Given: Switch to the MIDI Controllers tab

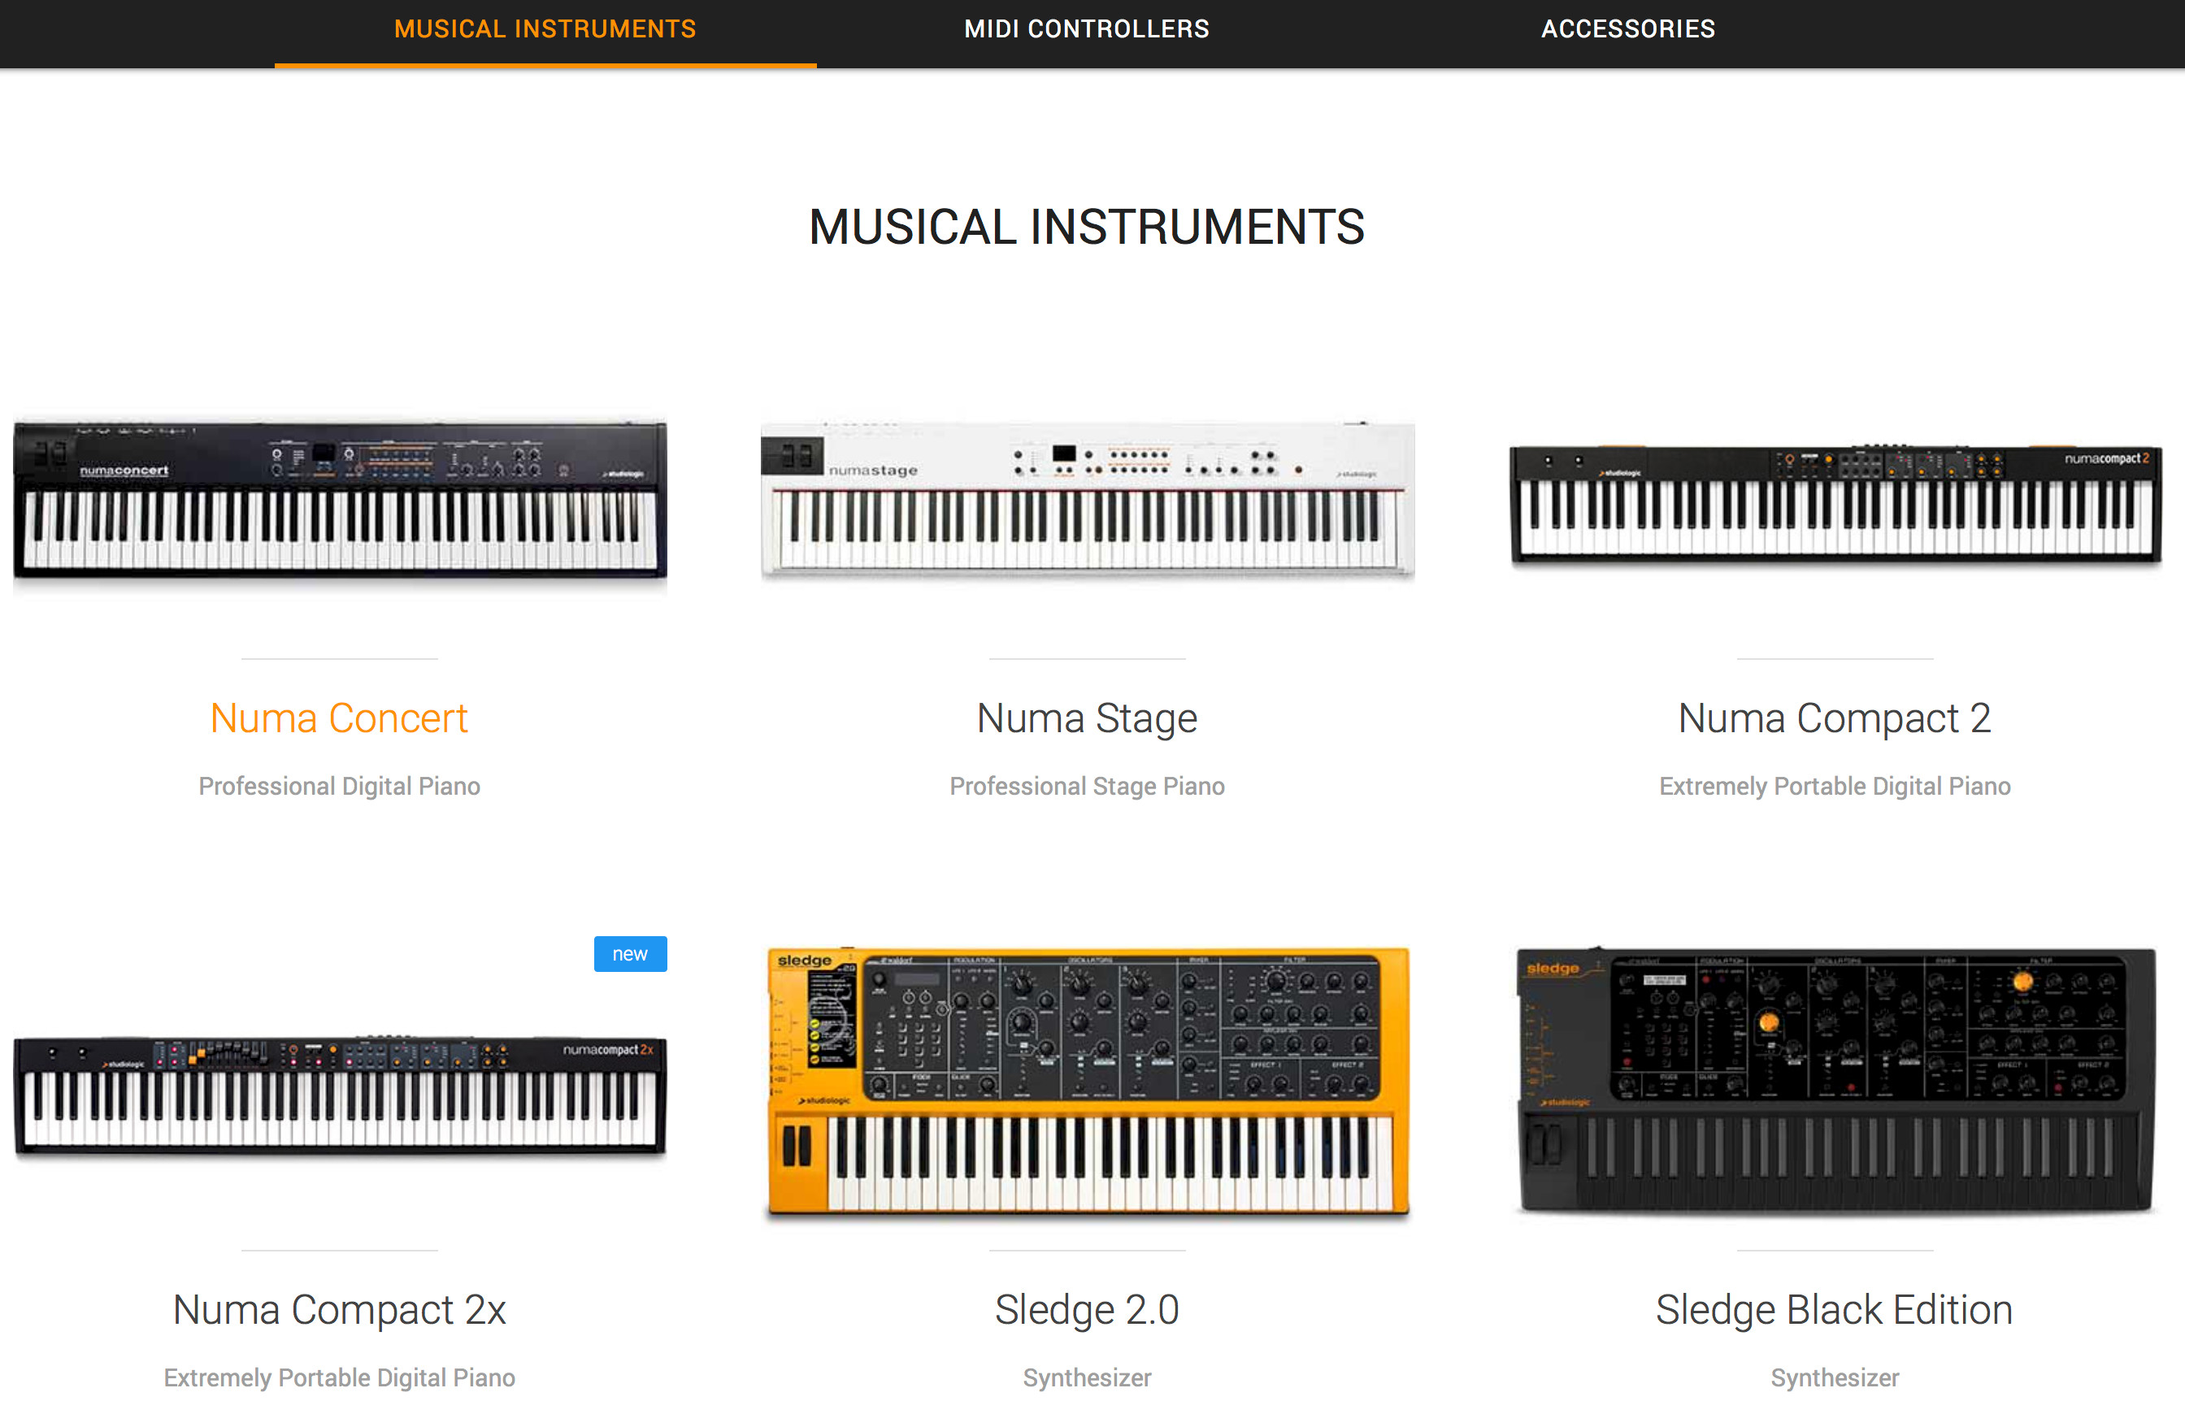Looking at the screenshot, I should pyautogui.click(x=1086, y=29).
